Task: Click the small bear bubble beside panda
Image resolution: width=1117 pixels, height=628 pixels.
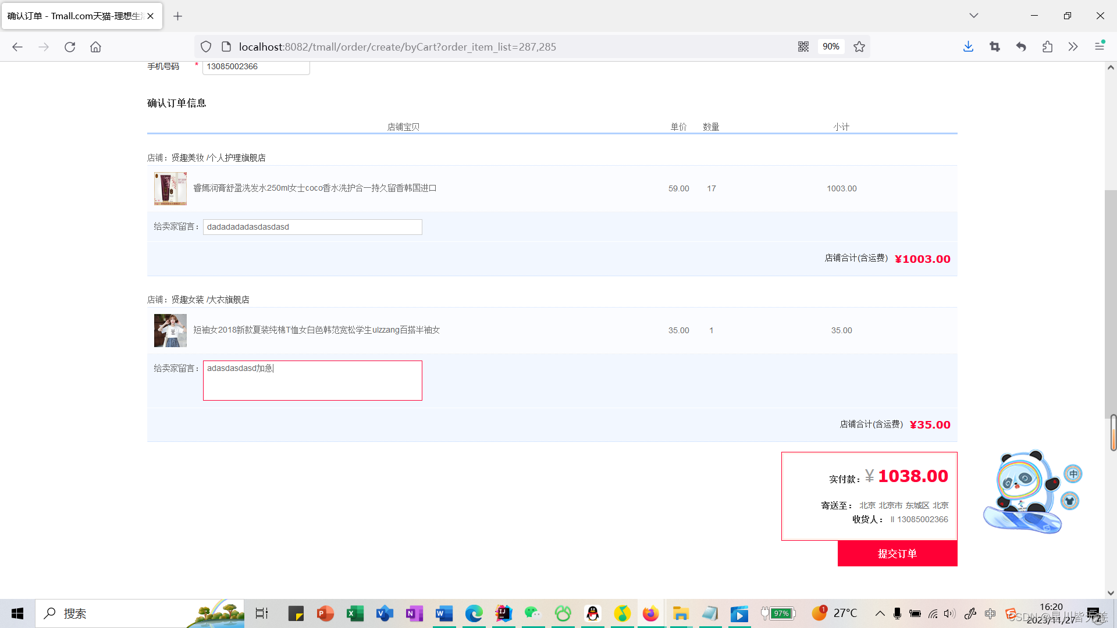Action: pyautogui.click(x=1070, y=501)
